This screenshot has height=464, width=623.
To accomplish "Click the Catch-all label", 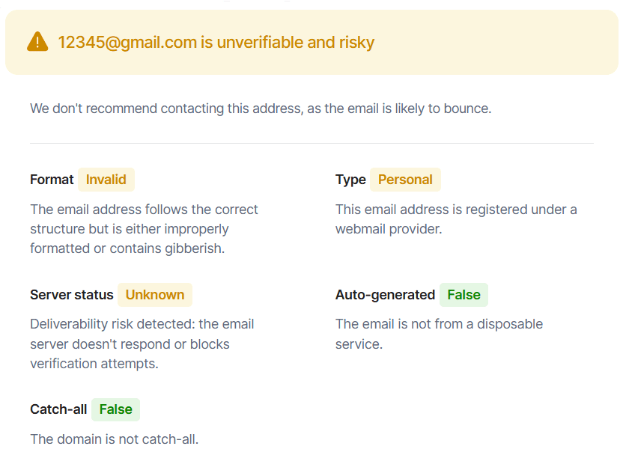I will coord(58,409).
